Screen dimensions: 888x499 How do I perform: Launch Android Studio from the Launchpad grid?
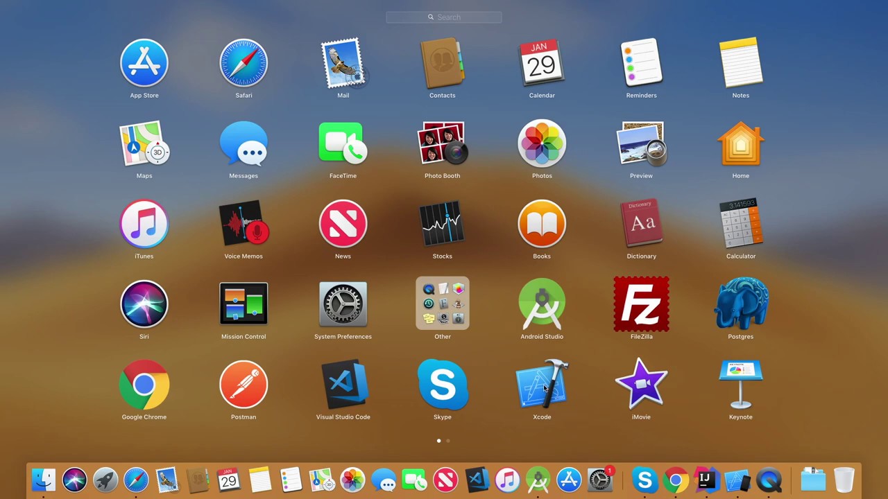(542, 305)
